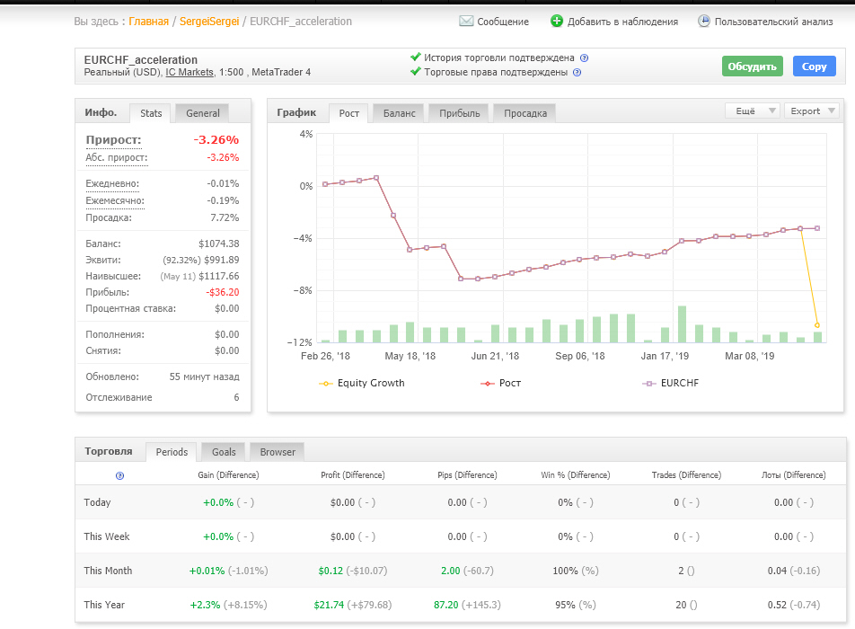This screenshot has width=855, height=629.
Task: Toggle the Рост legend series
Action: [x=500, y=383]
